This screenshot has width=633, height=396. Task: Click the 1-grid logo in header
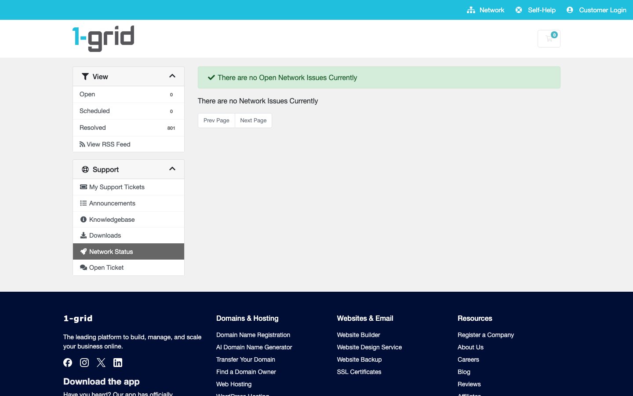pos(103,39)
